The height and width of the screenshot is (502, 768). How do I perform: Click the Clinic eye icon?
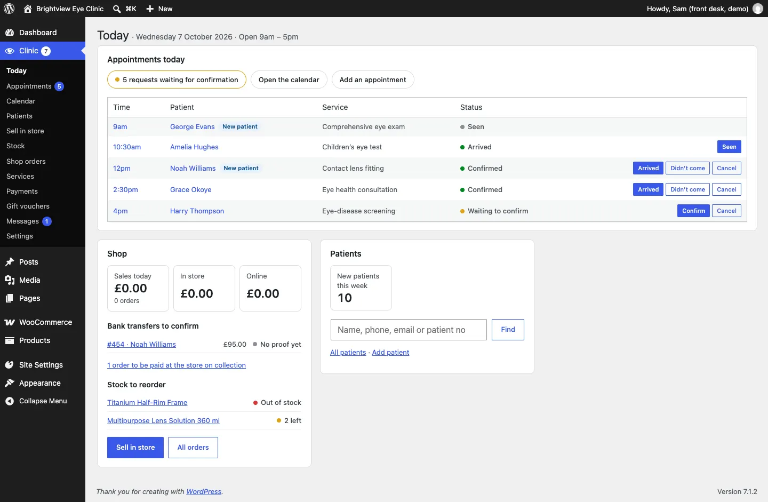click(10, 51)
